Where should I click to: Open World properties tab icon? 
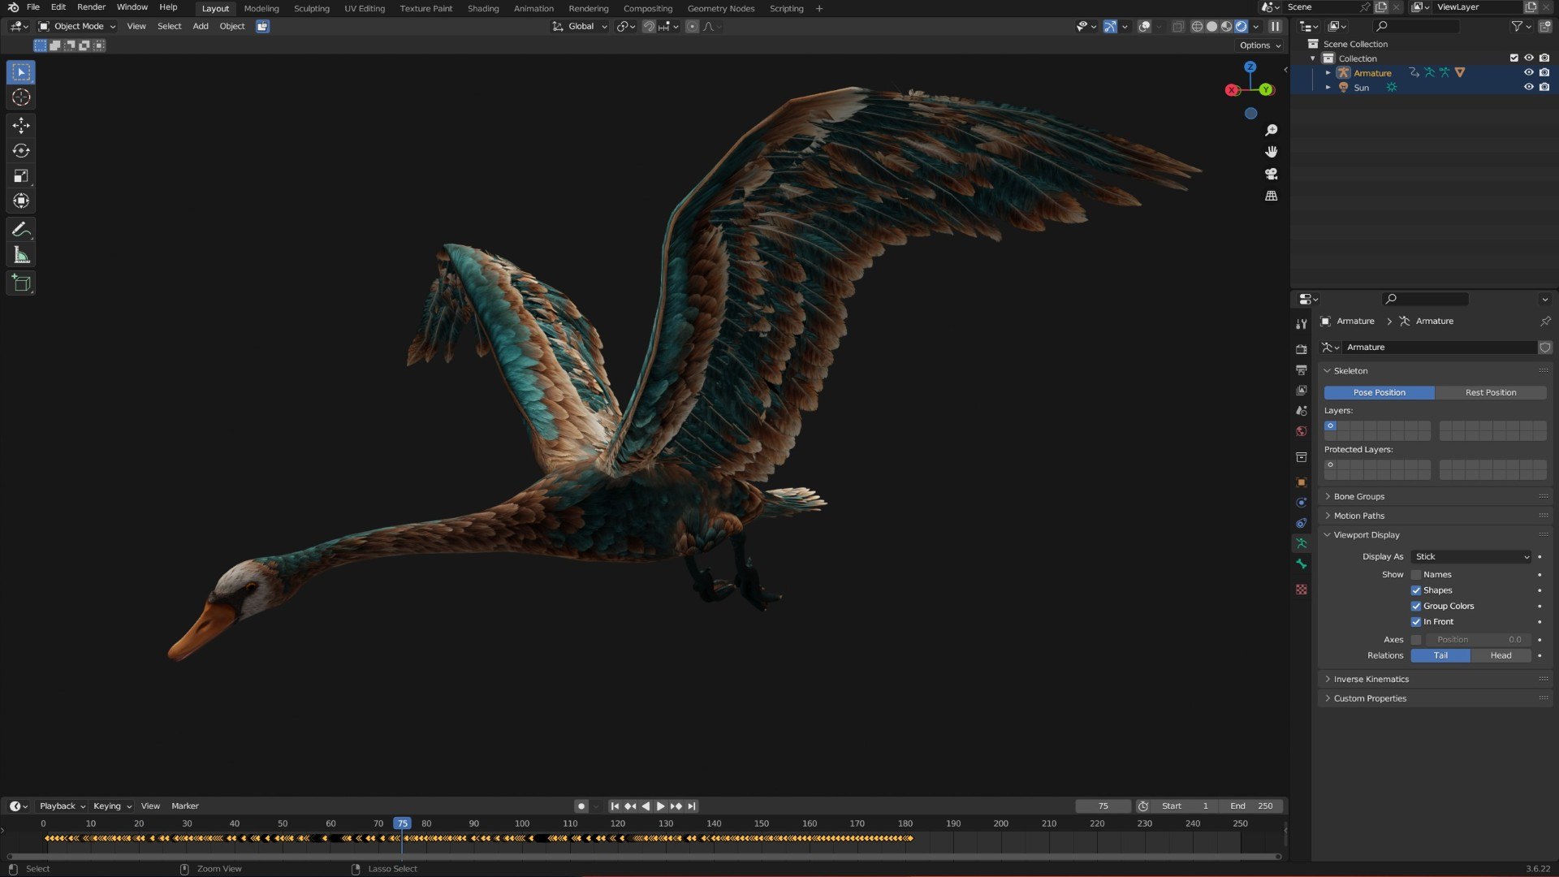[1302, 431]
